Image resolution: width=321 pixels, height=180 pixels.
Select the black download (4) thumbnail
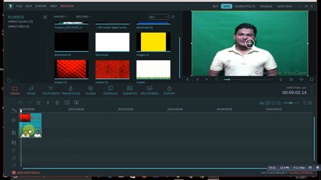pos(71,42)
